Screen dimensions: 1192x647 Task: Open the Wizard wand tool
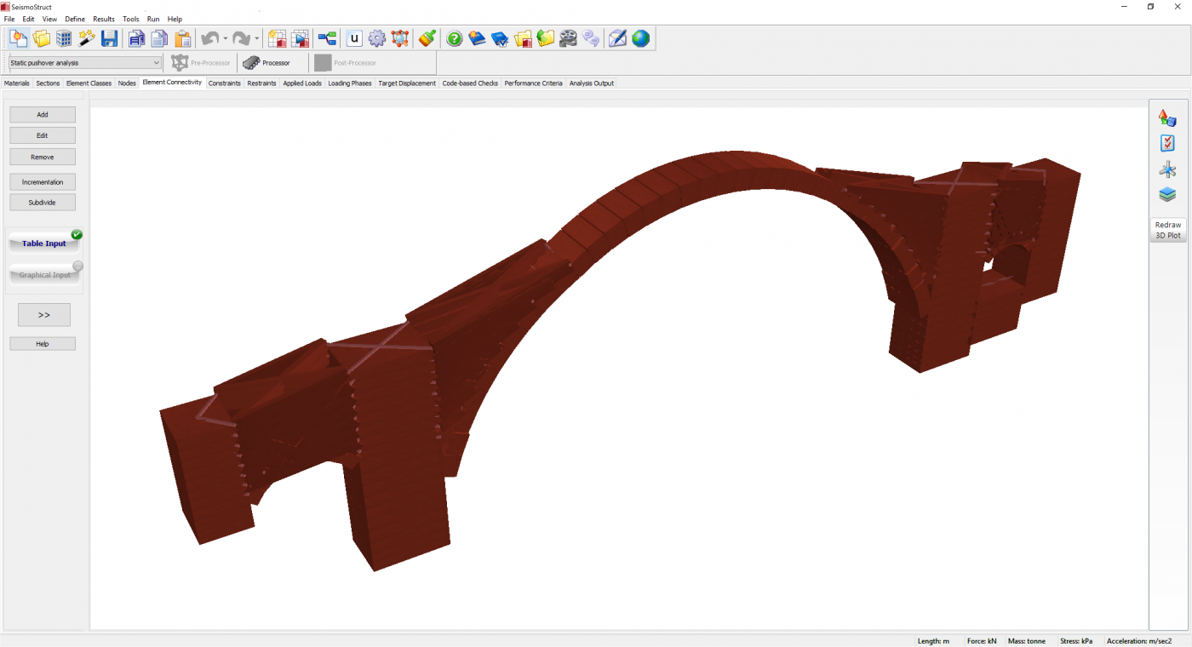coord(87,38)
